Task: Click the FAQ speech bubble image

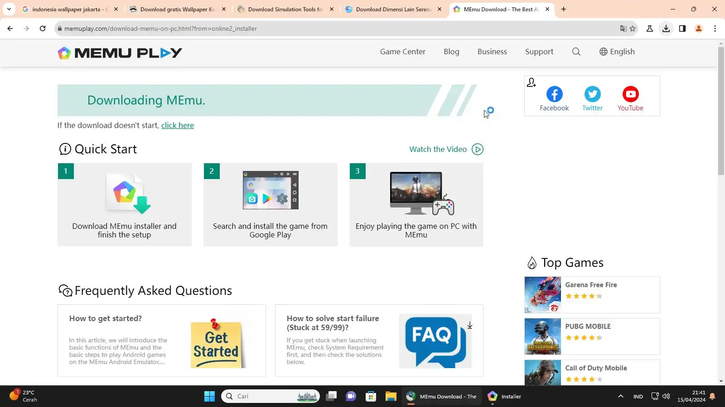Action: (x=435, y=341)
